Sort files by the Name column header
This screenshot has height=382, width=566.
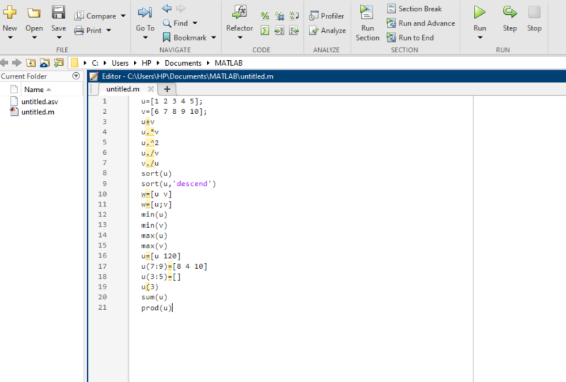(34, 89)
